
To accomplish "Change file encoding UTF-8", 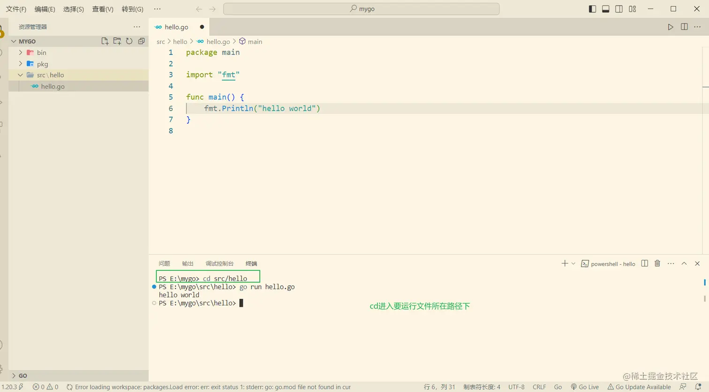I will (x=516, y=387).
